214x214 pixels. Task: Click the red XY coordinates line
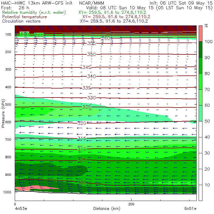(x=116, y=17)
